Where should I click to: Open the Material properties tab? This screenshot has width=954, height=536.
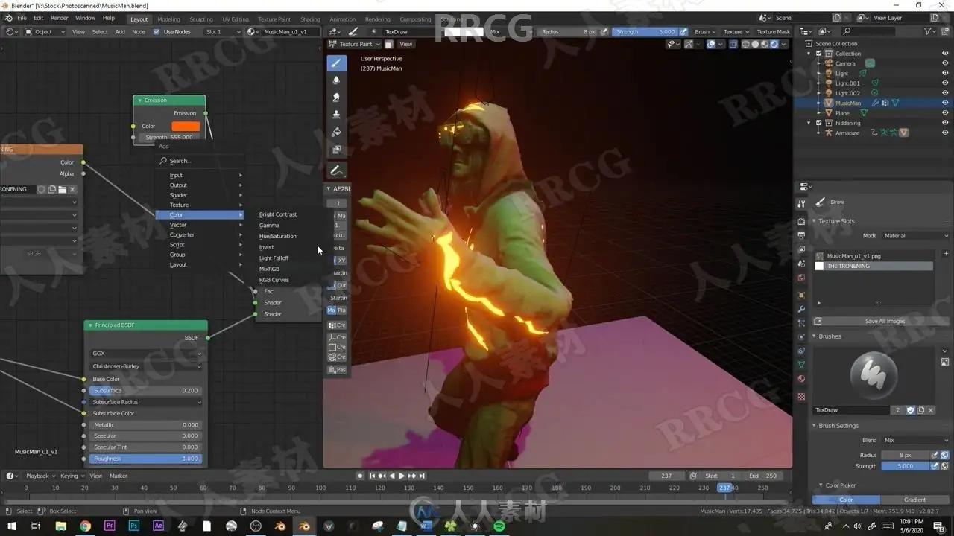[x=801, y=379]
